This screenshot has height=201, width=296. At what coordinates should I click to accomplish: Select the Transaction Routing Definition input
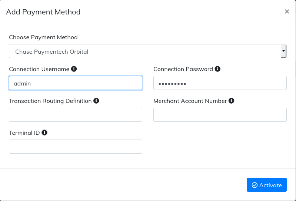pos(76,115)
